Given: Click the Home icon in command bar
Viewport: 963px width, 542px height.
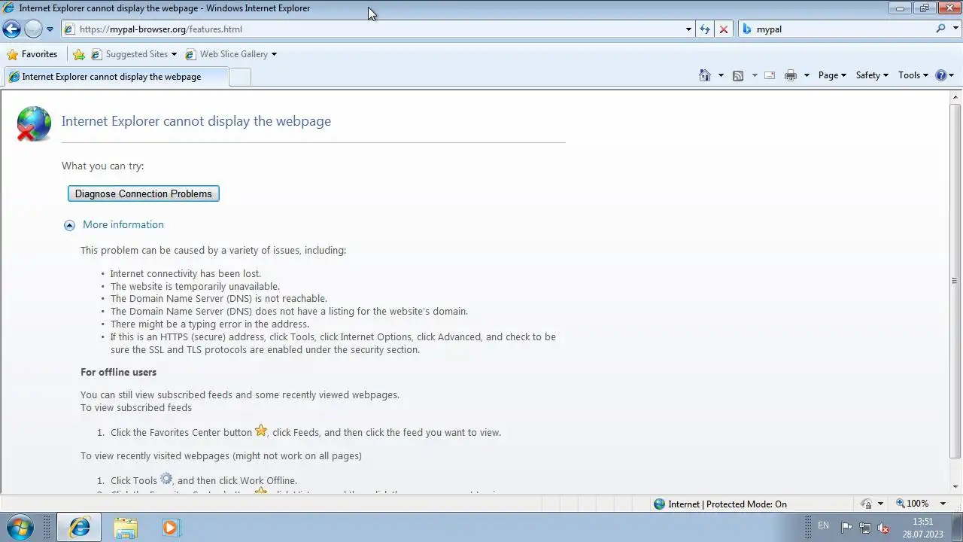Looking at the screenshot, I should pyautogui.click(x=705, y=75).
